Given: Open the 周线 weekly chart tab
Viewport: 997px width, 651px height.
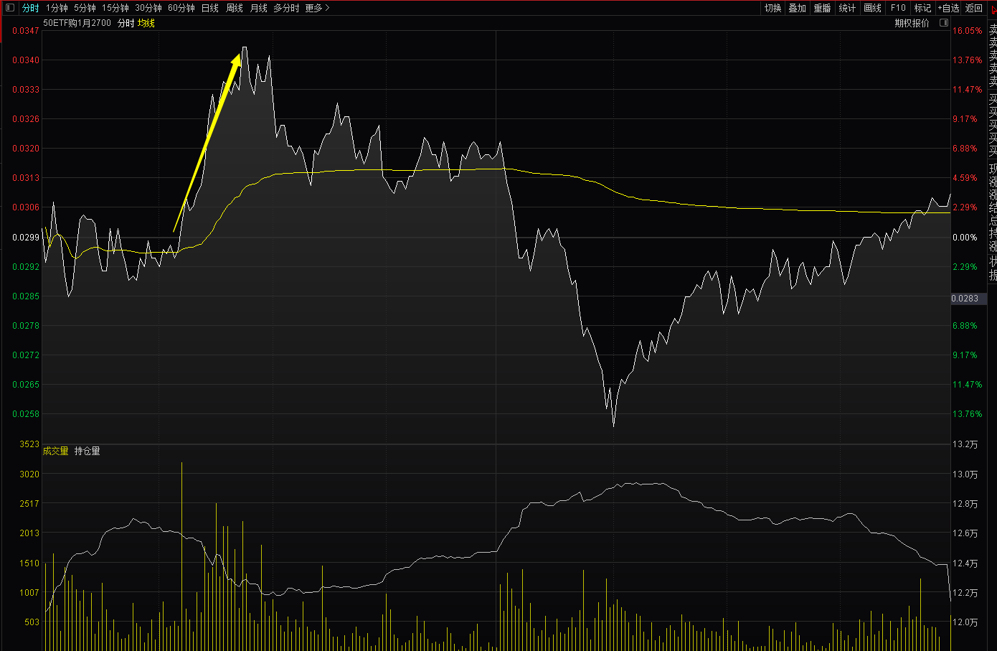Looking at the screenshot, I should [235, 8].
